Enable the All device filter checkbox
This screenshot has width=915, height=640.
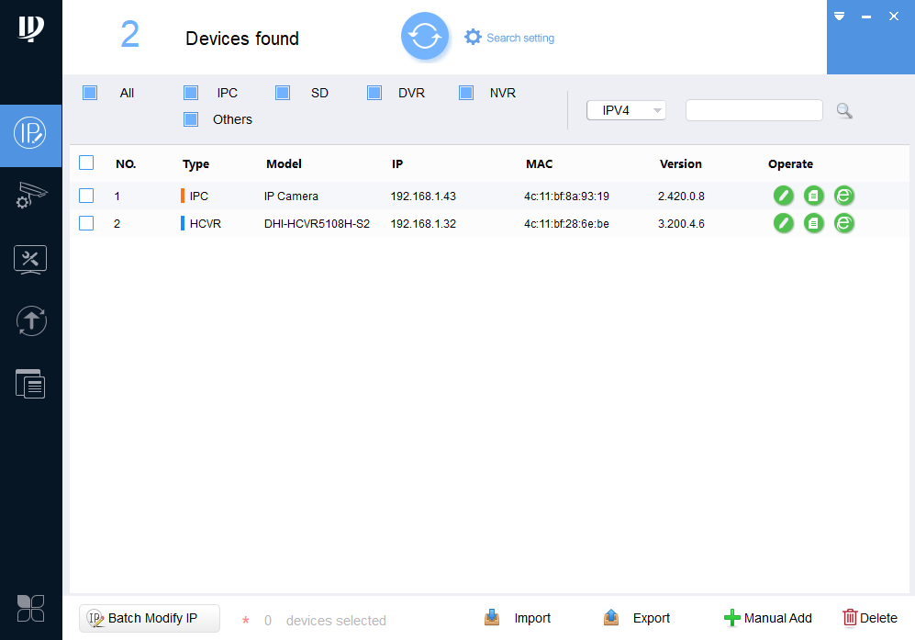pyautogui.click(x=89, y=92)
